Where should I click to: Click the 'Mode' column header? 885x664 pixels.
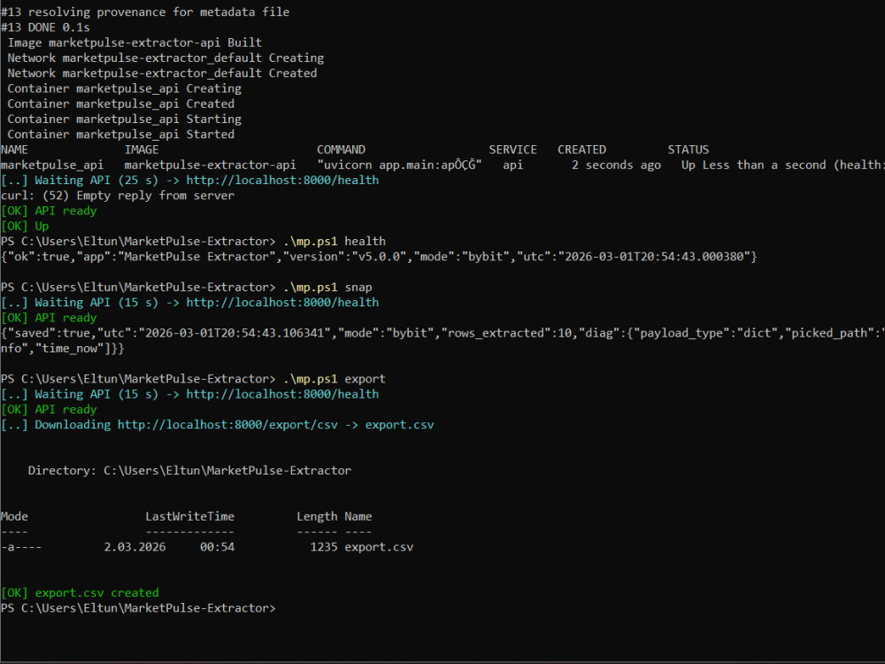pos(15,517)
